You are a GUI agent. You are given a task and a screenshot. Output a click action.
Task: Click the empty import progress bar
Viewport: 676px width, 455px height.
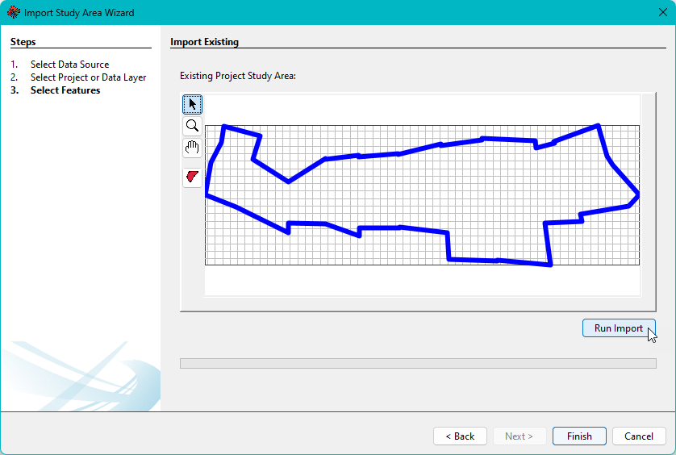[x=418, y=364]
